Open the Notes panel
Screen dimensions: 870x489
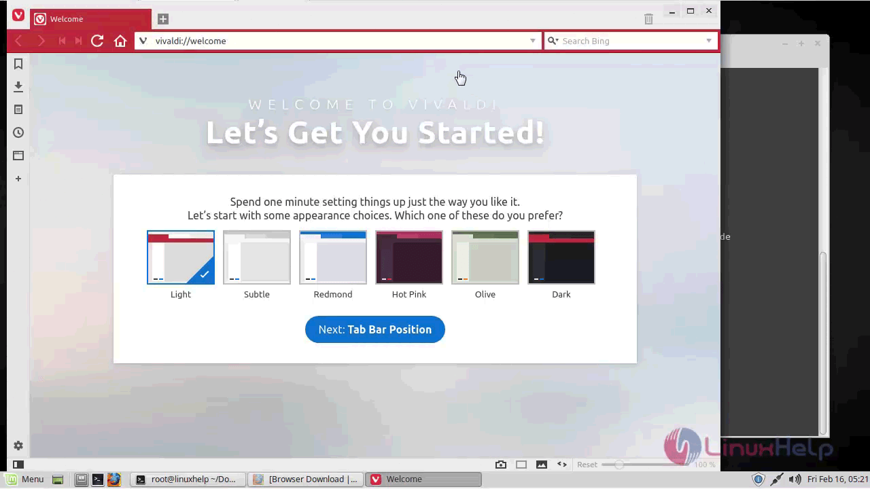pyautogui.click(x=18, y=109)
